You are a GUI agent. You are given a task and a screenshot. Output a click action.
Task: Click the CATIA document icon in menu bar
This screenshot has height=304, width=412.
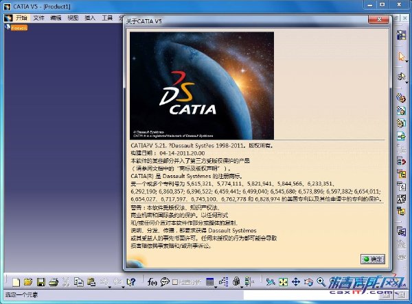(x=8, y=18)
